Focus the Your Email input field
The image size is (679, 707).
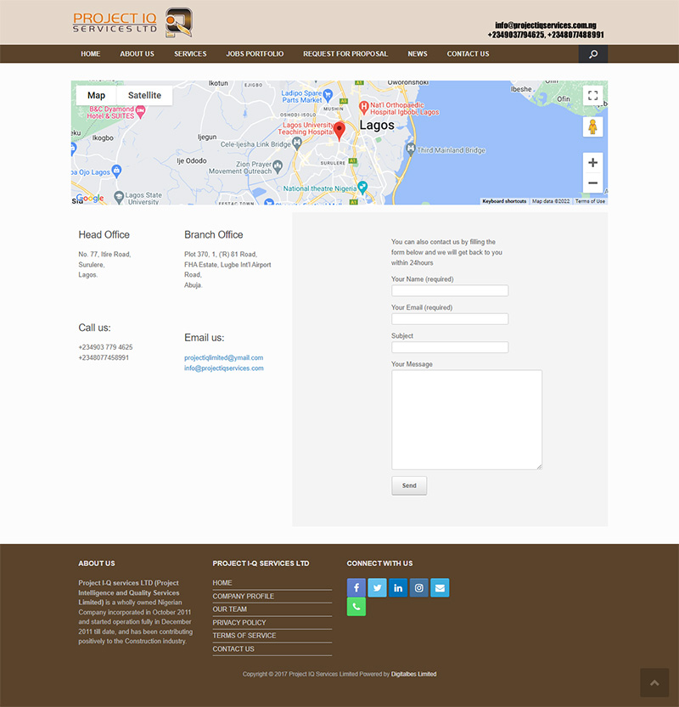coord(450,319)
